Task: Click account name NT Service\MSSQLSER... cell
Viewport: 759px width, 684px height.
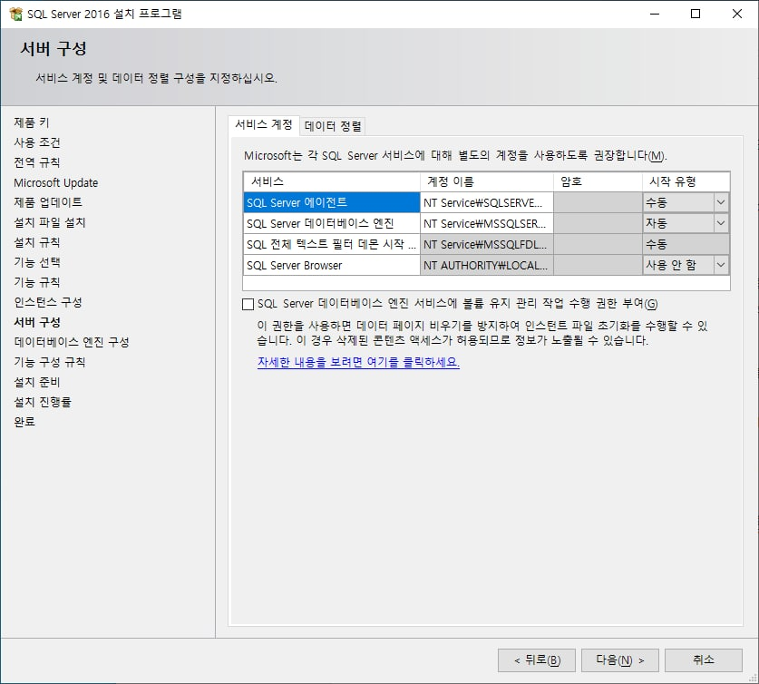Action: pos(486,223)
